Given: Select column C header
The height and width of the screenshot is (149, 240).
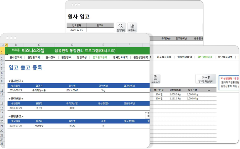Looking at the screenshot, I should point(39,45).
